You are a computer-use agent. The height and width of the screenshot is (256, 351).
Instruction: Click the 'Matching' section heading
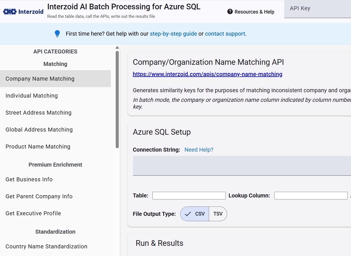click(55, 64)
